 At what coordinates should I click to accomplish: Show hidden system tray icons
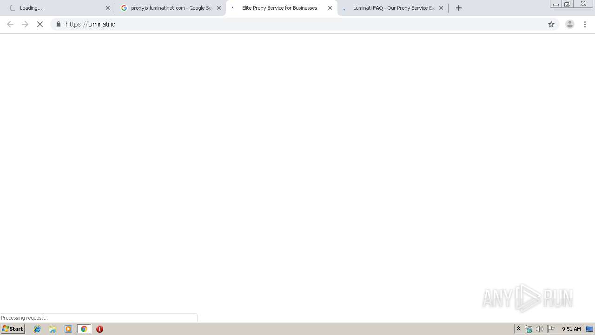(x=518, y=329)
